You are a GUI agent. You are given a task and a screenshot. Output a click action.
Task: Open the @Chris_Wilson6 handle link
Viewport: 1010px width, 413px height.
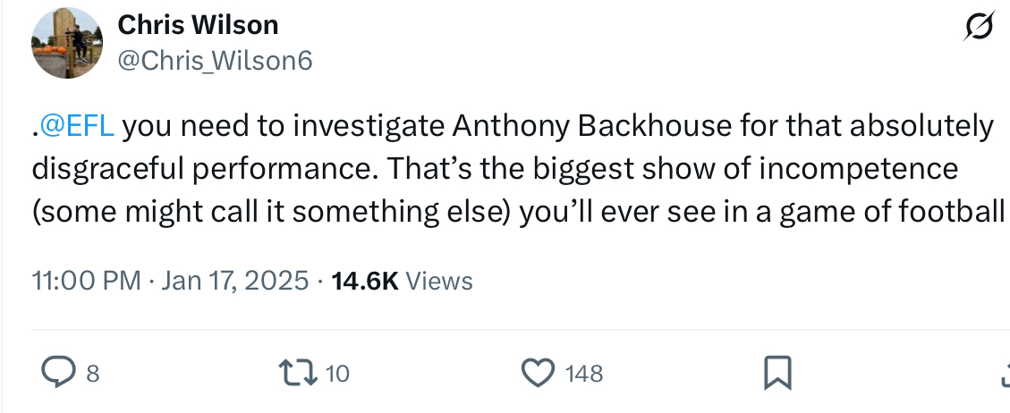[x=216, y=62]
